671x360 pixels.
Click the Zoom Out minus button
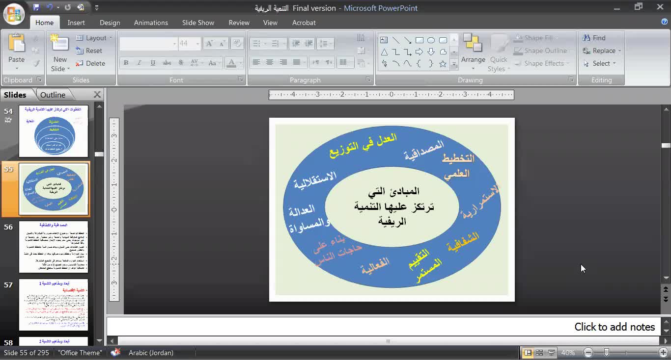pyautogui.click(x=588, y=352)
